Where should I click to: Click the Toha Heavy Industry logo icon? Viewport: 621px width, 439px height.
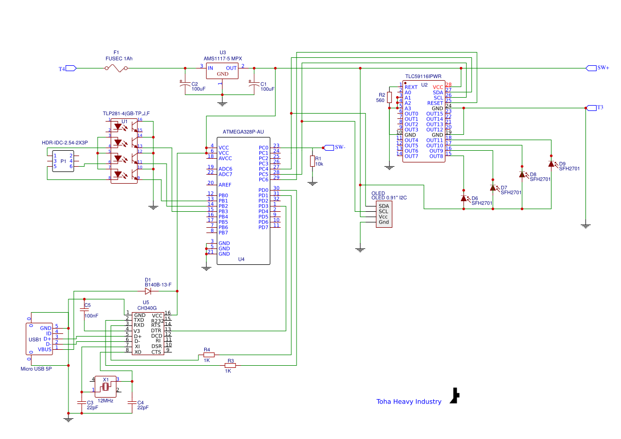pos(455,396)
